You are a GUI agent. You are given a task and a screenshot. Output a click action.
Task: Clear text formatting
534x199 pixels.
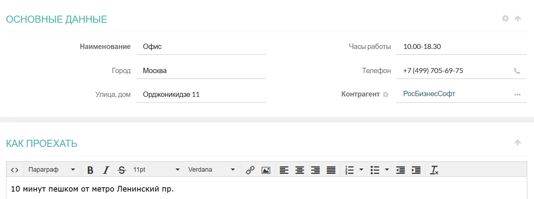click(434, 170)
